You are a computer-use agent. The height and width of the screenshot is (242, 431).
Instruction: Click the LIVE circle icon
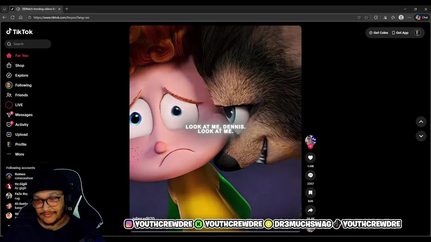click(9, 105)
